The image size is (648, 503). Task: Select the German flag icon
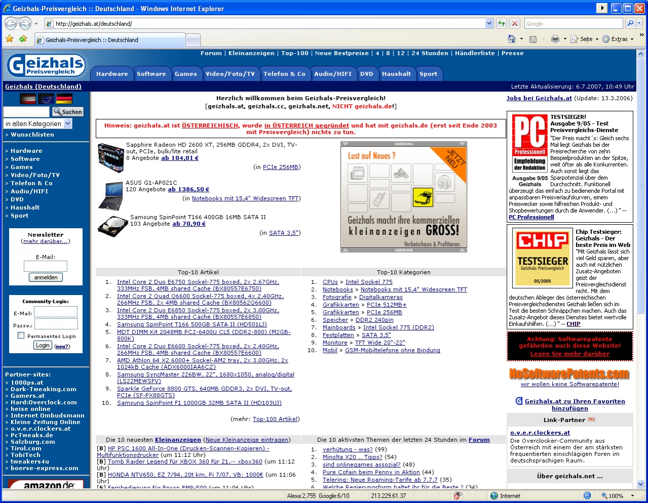point(64,99)
